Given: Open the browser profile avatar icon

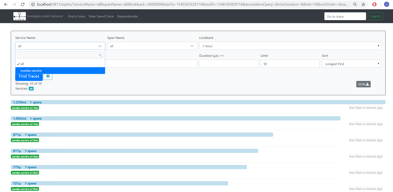Looking at the screenshot, I should pos(386,4).
